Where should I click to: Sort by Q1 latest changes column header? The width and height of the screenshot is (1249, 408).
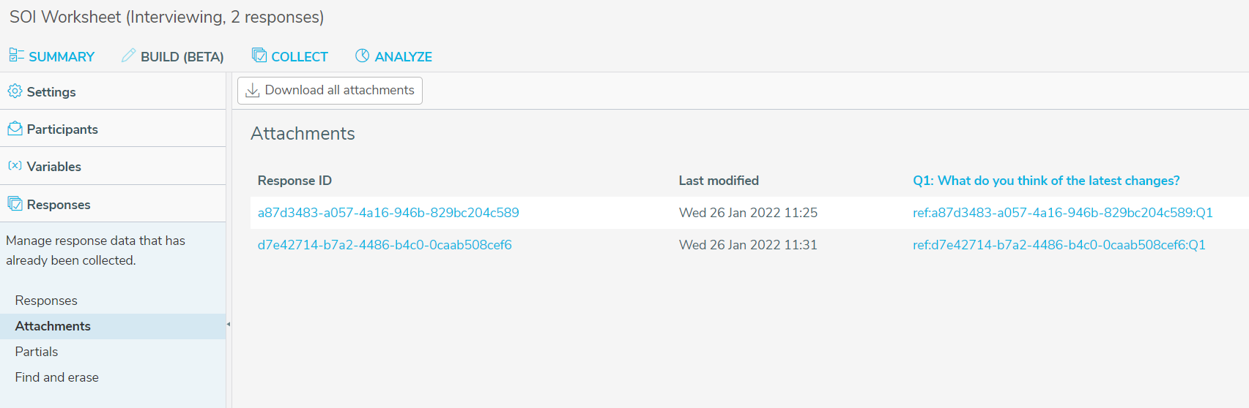(1046, 181)
